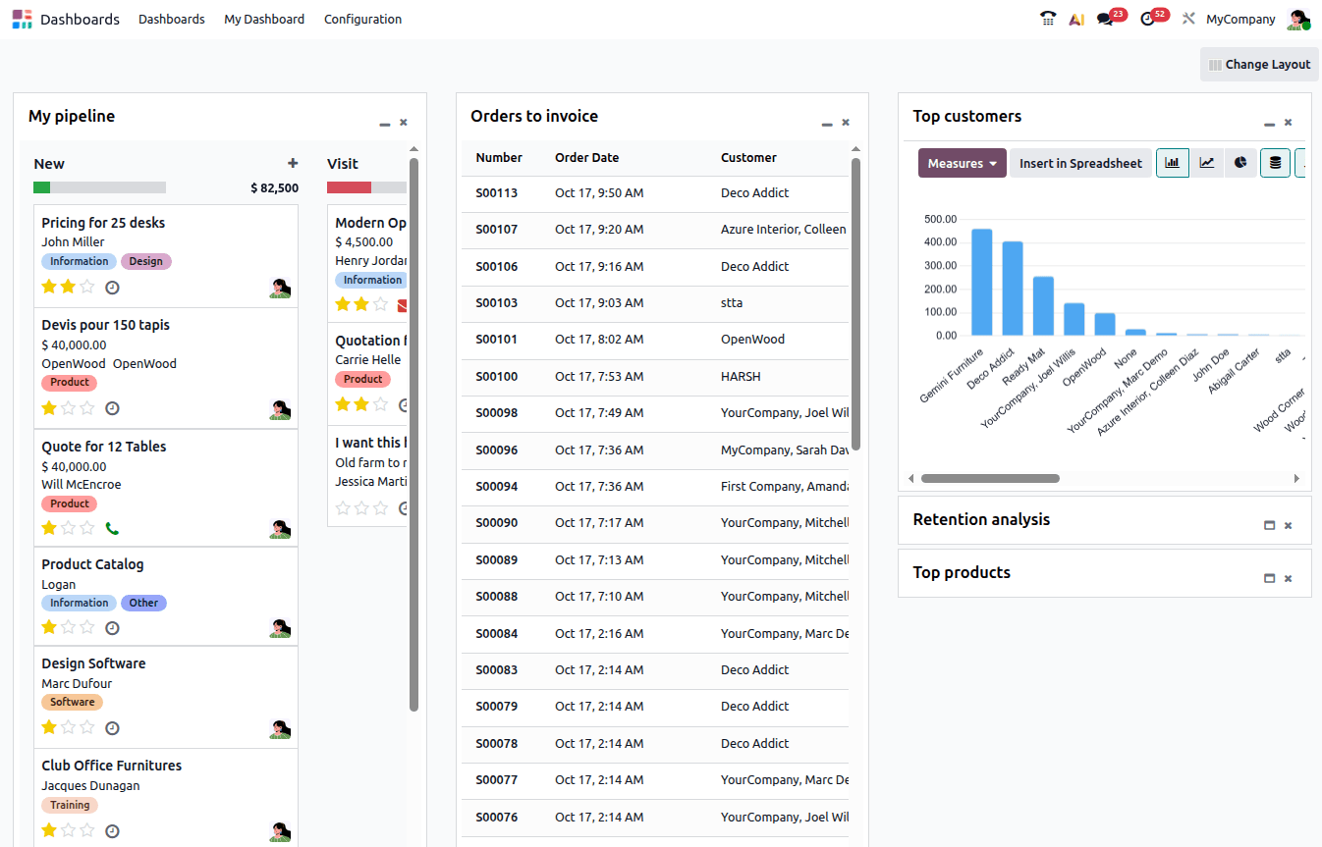Click the Change Layout button
Viewport: 1322px width, 847px height.
coord(1259,64)
